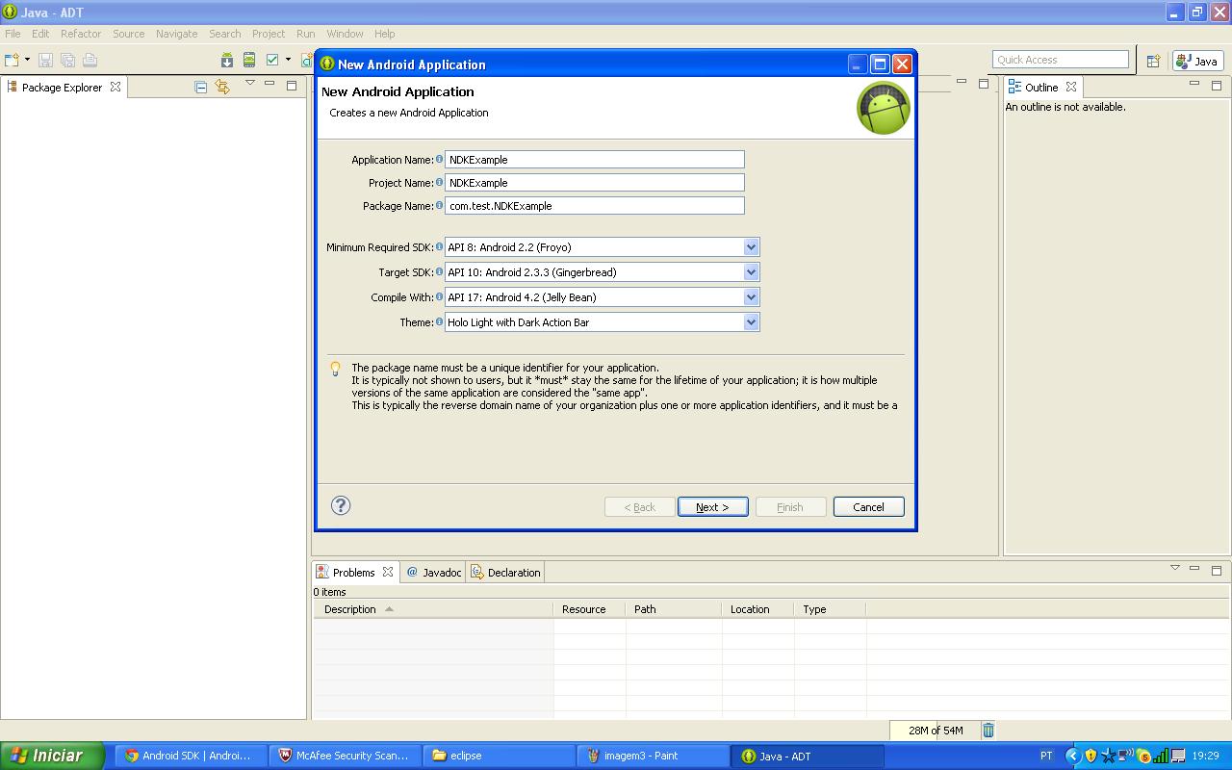Viewport: 1232px width, 770px height.
Task: Open the Lint check dropdown arrow
Action: tap(288, 60)
